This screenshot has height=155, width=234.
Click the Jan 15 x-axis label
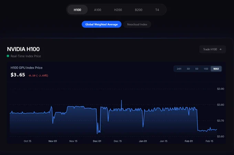tap(163, 141)
